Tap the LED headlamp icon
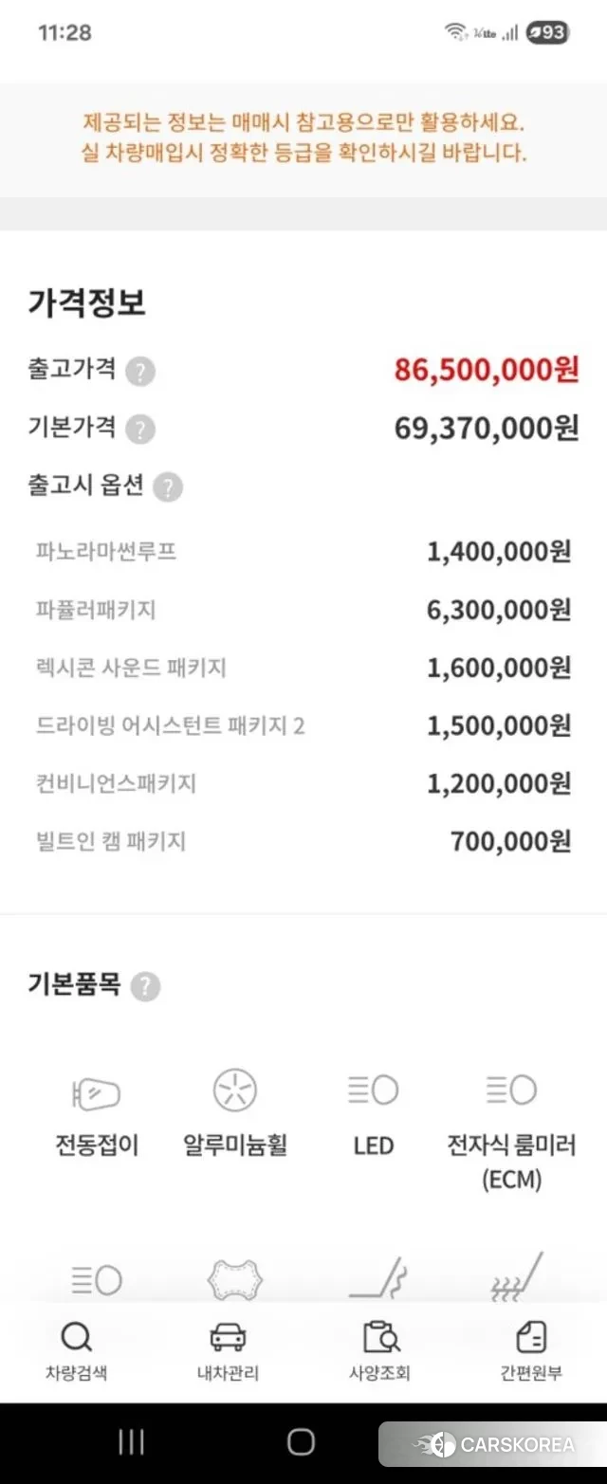 point(373,1090)
